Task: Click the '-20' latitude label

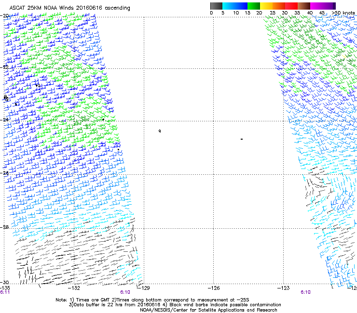Action: coord(4,15)
